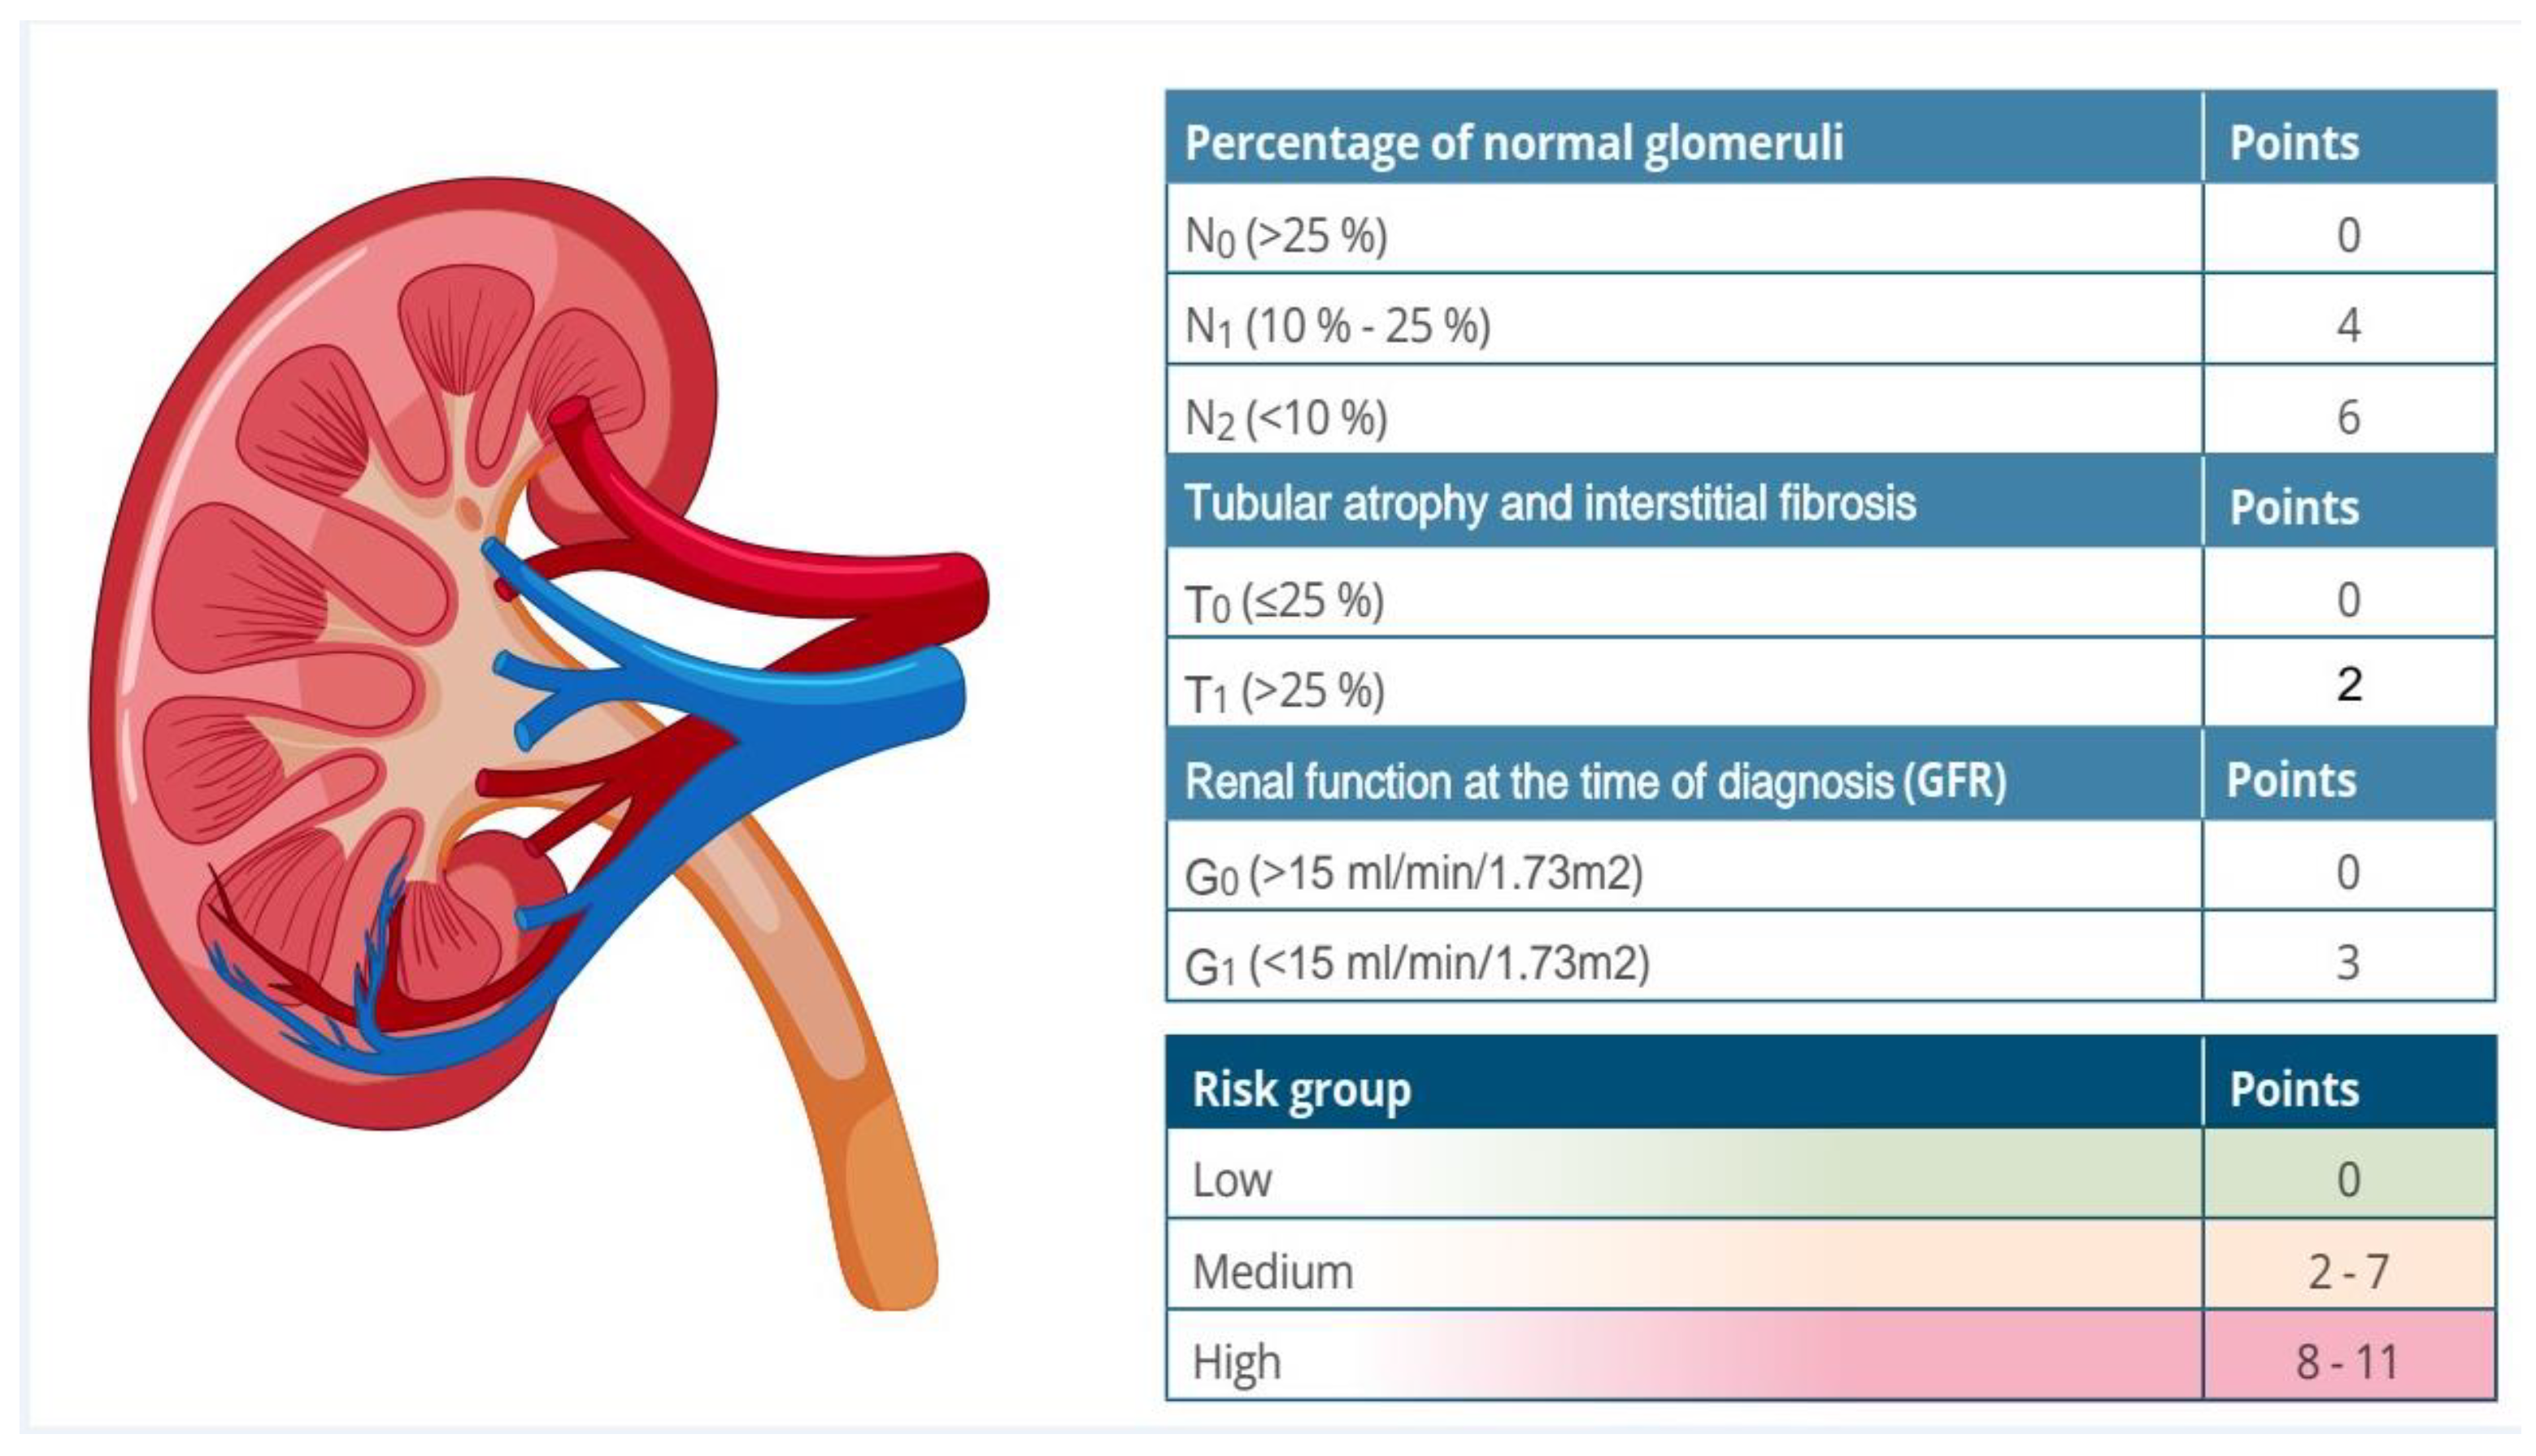Click the "Risk group" table header

tap(1300, 1089)
